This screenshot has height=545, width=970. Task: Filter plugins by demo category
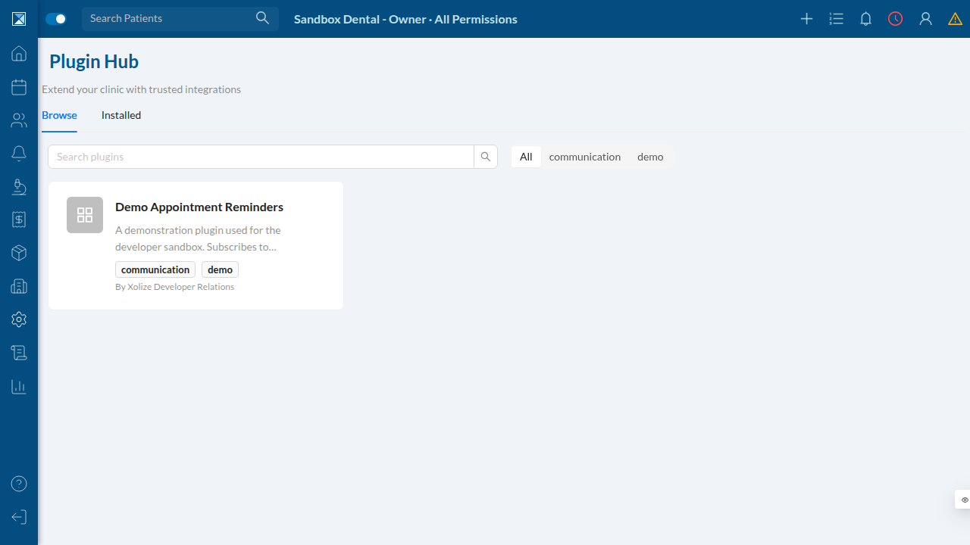[650, 157]
